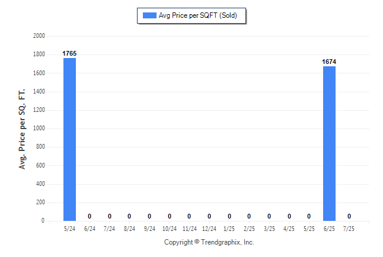Select the 7/25 x-axis label

[x=349, y=229]
